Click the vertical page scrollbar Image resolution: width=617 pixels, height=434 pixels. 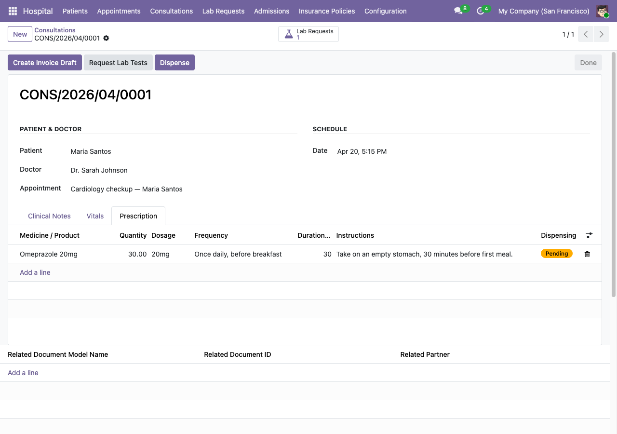(614, 174)
